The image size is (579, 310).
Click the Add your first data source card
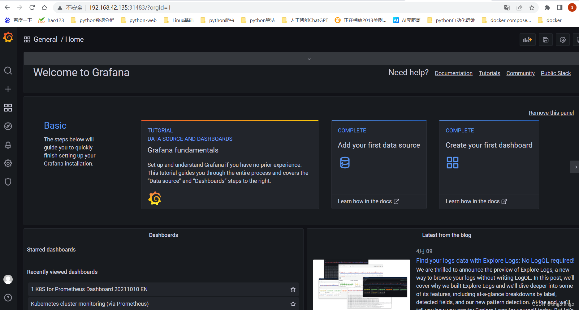click(x=379, y=165)
